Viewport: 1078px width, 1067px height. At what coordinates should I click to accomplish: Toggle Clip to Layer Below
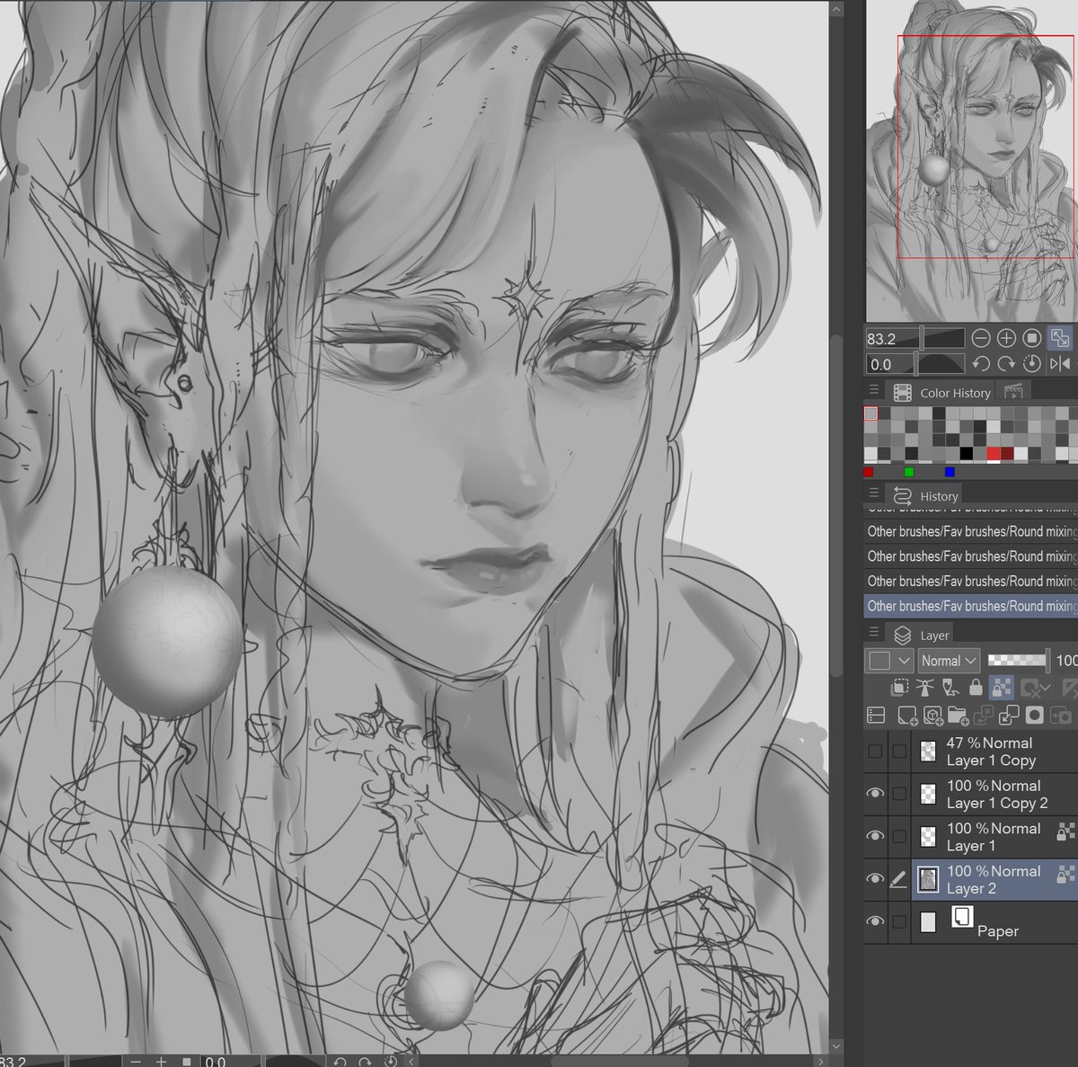tap(898, 689)
